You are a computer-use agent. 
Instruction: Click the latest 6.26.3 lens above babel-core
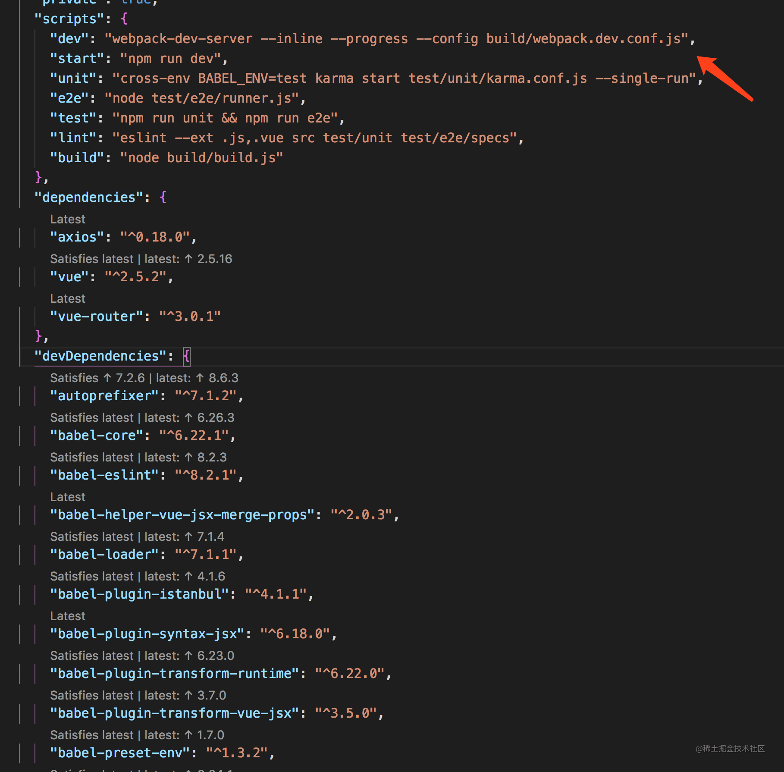pos(142,418)
